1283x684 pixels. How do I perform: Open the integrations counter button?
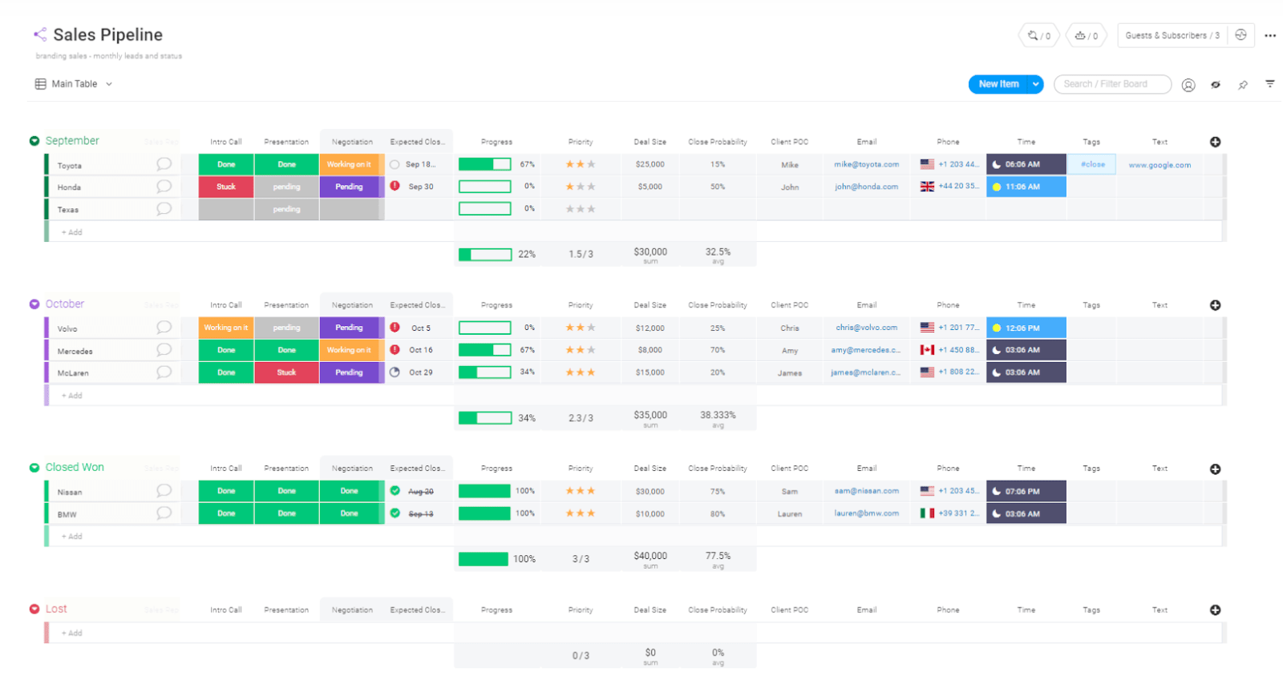pos(1039,35)
